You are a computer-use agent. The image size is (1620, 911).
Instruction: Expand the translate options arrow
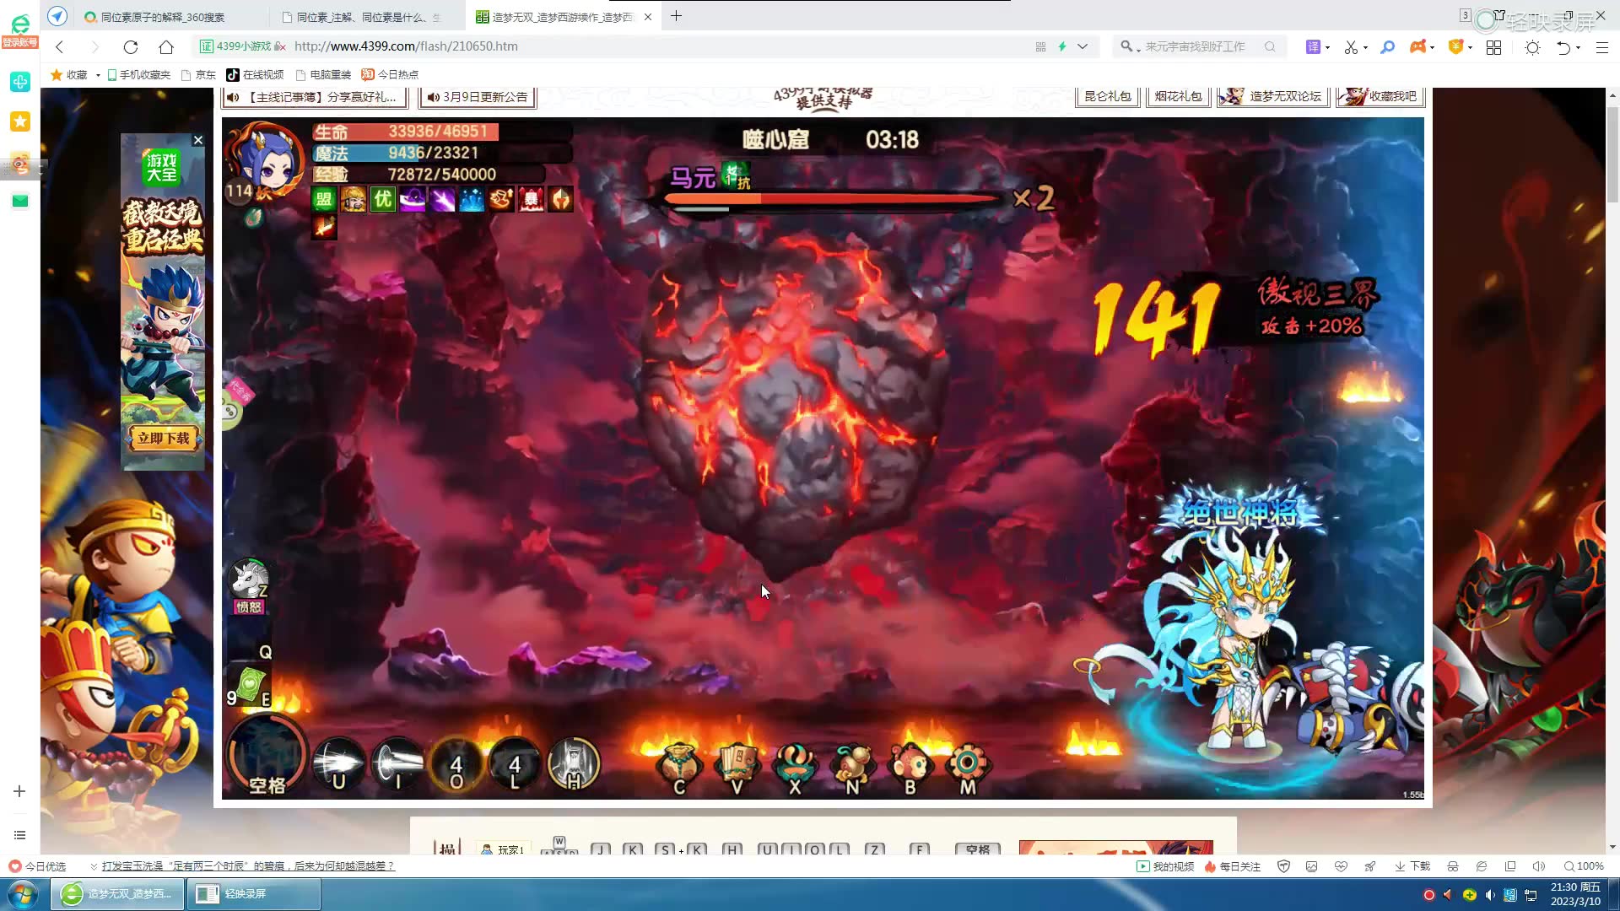(1327, 47)
